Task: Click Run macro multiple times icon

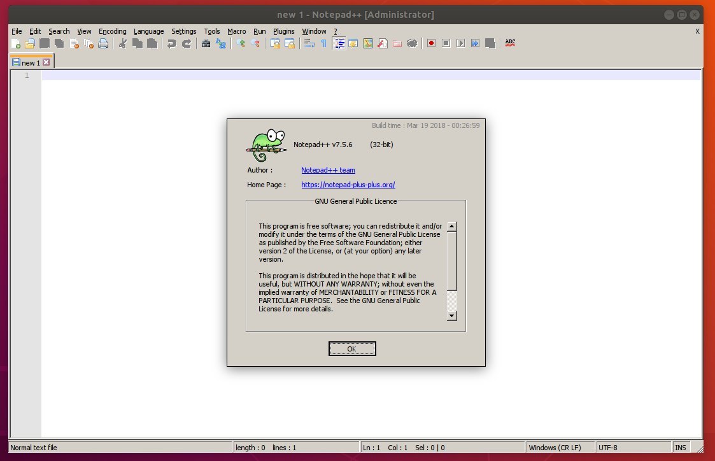Action: (475, 43)
